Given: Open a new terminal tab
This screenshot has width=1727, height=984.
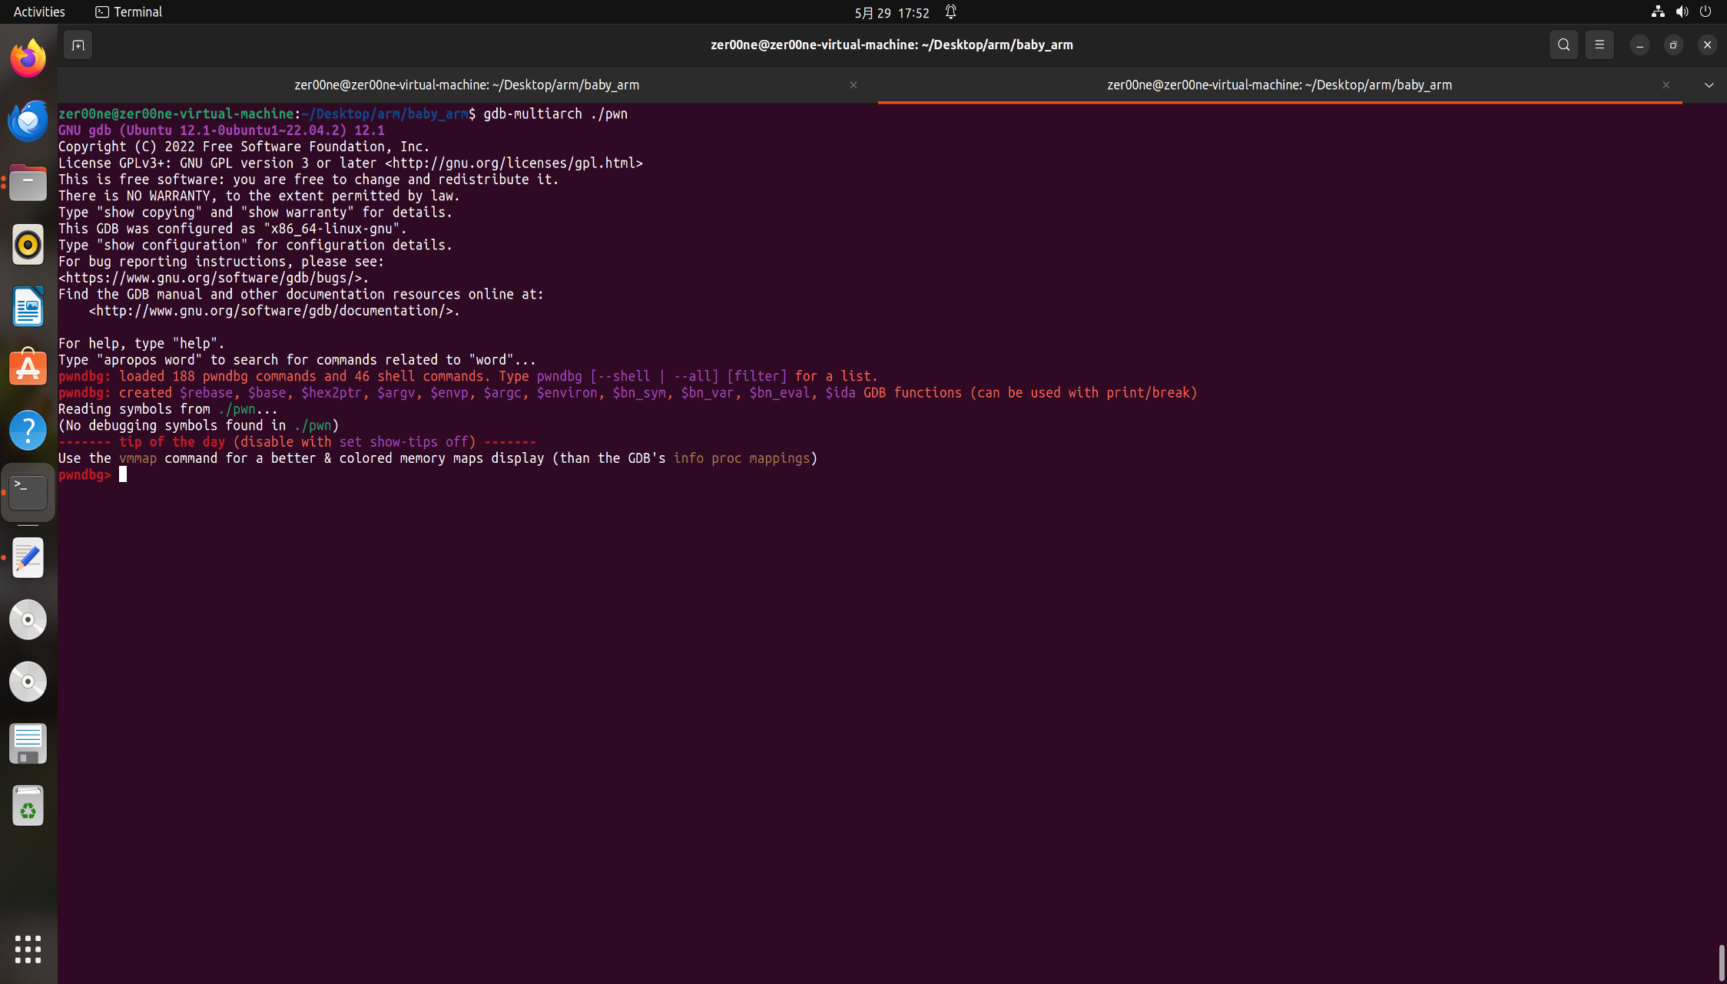Looking at the screenshot, I should [x=78, y=45].
